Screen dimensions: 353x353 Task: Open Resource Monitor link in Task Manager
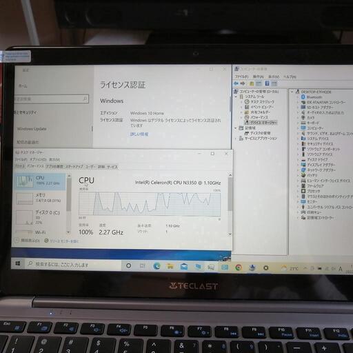61,241
